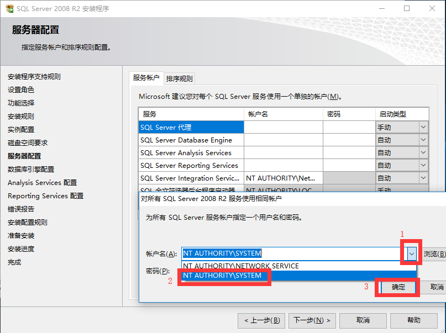Expand the 帐户名 combo box arrow
Image resolution: width=446 pixels, height=333 pixels.
(412, 253)
